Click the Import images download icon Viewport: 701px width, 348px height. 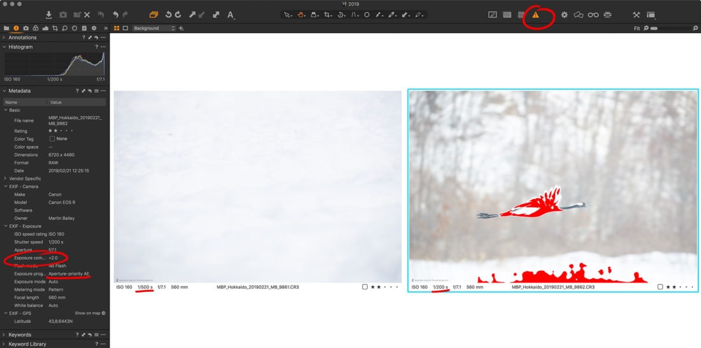[x=49, y=15]
